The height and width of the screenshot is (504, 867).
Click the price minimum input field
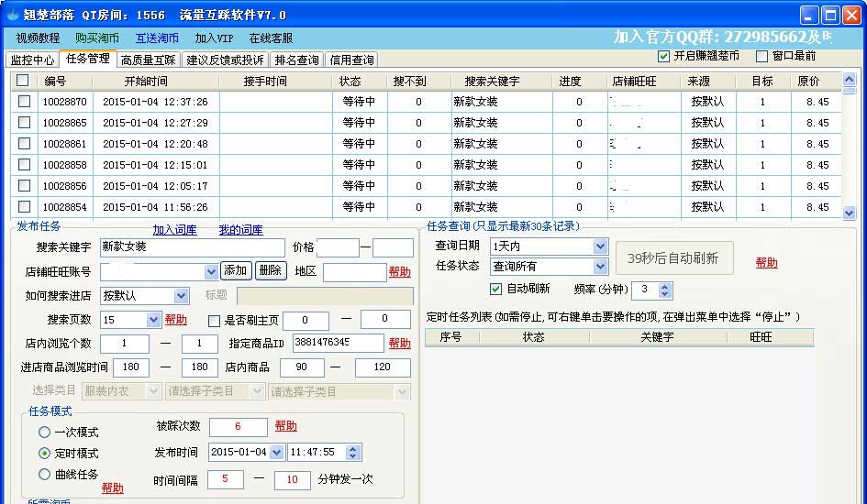coord(338,247)
